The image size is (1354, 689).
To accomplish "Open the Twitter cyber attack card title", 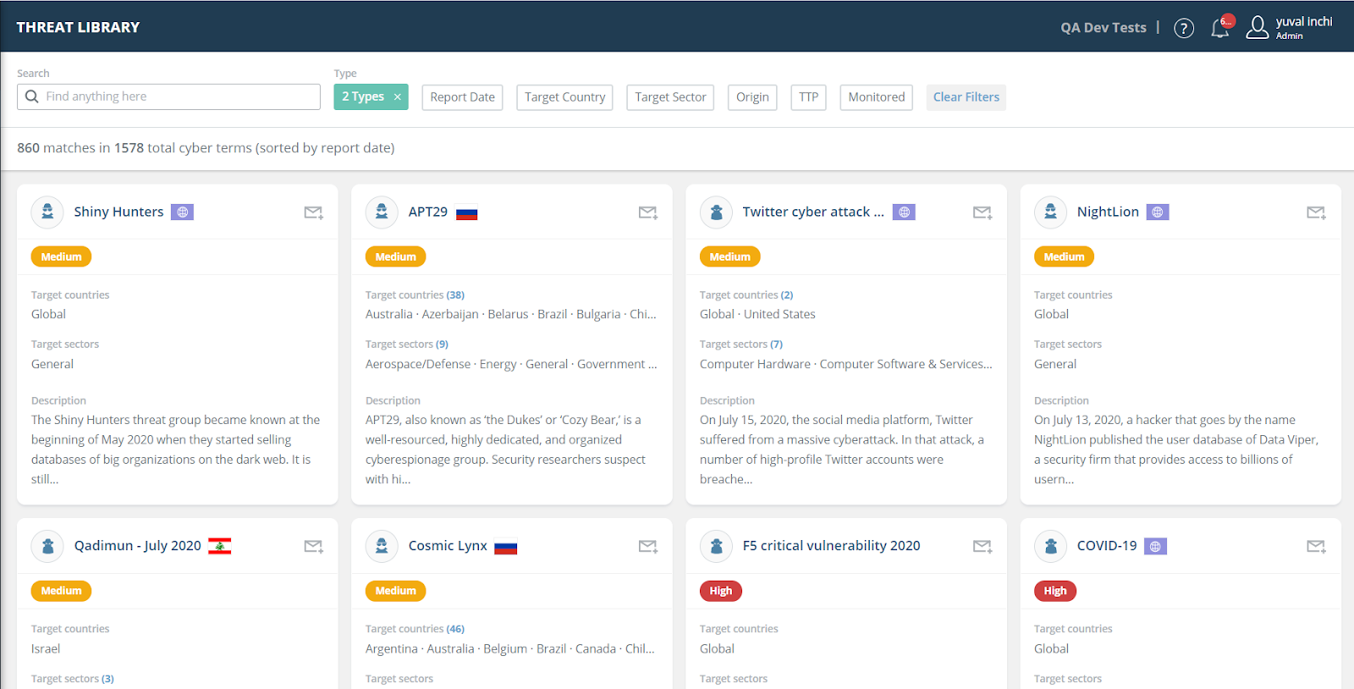I will [x=812, y=212].
